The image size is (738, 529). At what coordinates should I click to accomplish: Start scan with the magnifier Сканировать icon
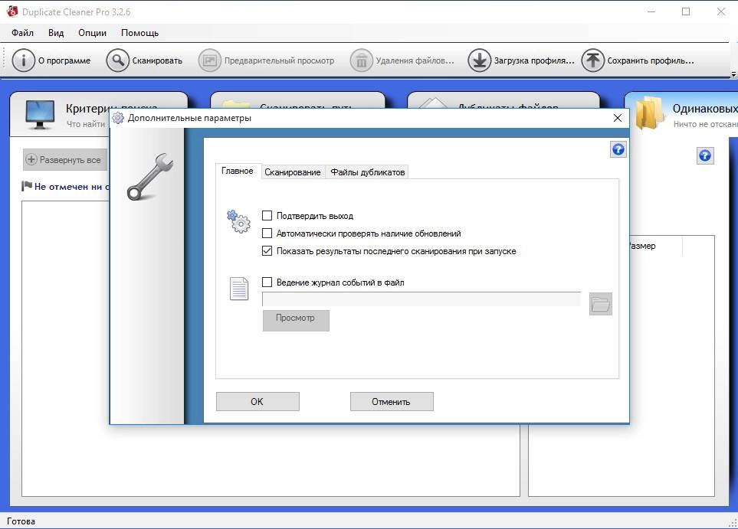pos(118,60)
